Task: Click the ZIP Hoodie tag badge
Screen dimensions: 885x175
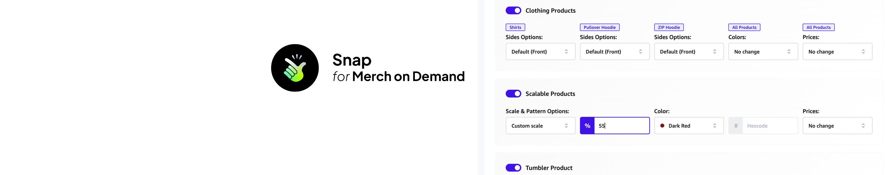Action: tap(669, 27)
